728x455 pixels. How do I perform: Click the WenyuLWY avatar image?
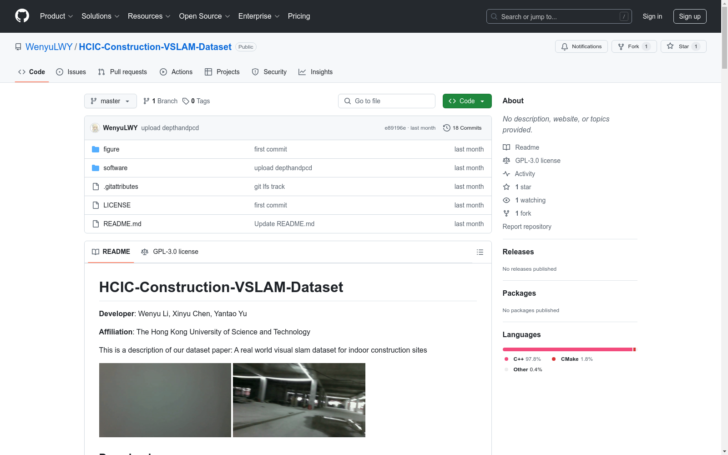coord(95,128)
